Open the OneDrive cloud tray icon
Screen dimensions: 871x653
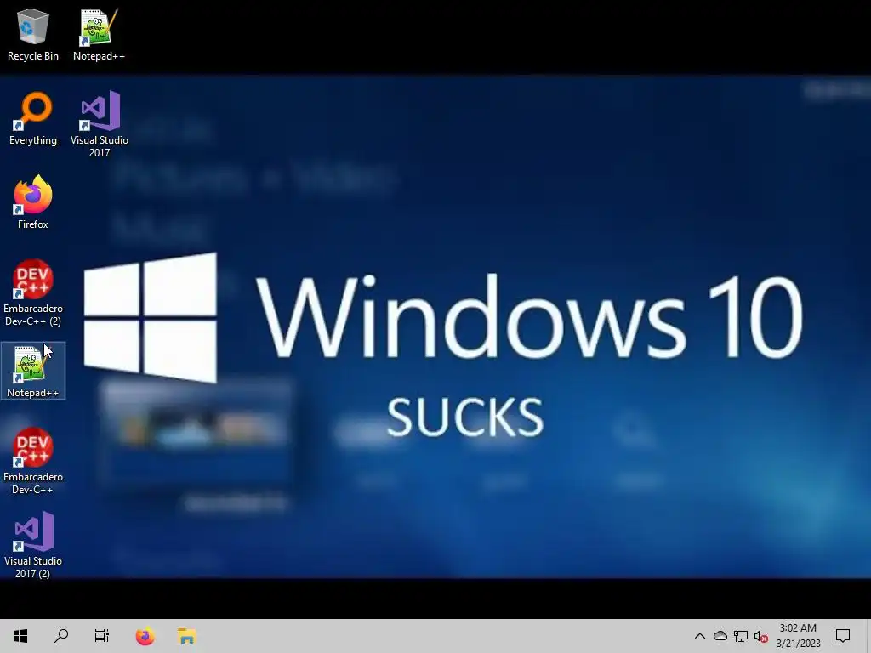pyautogui.click(x=720, y=636)
